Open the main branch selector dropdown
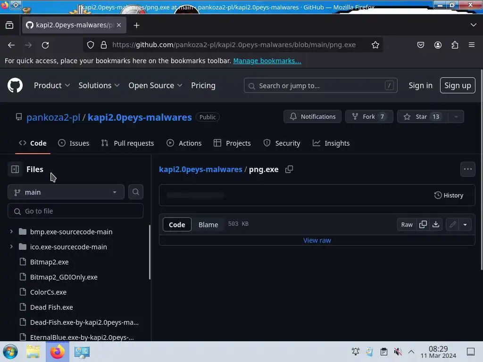The width and height of the screenshot is (483, 362). pyautogui.click(x=66, y=192)
